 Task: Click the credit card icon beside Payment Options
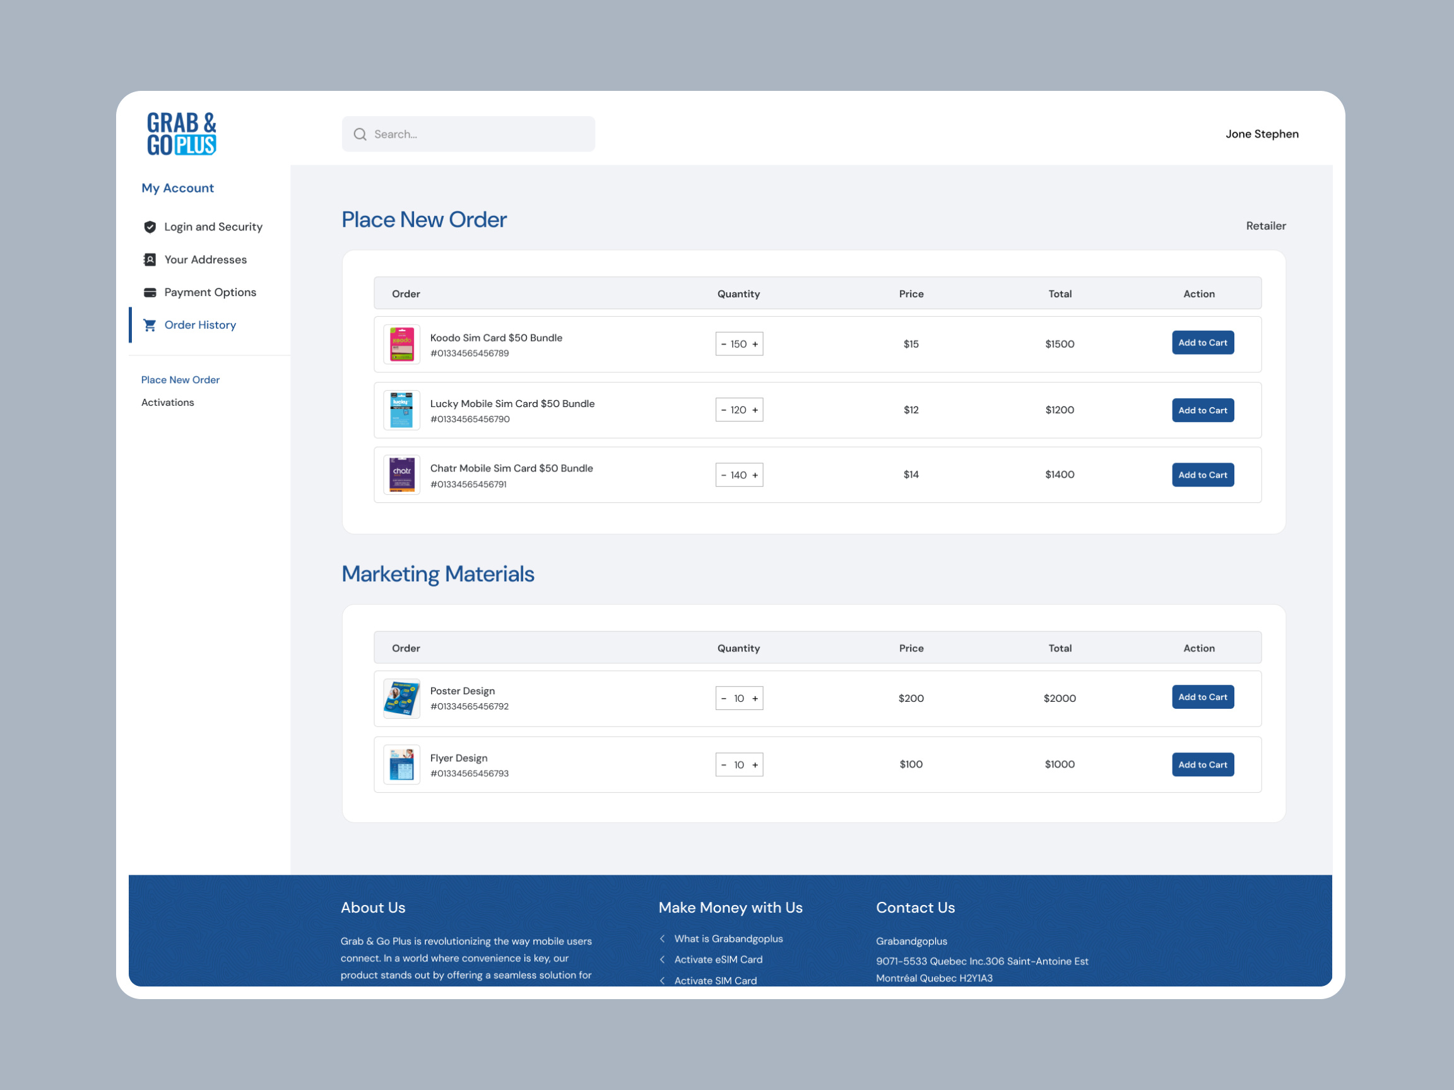[150, 292]
